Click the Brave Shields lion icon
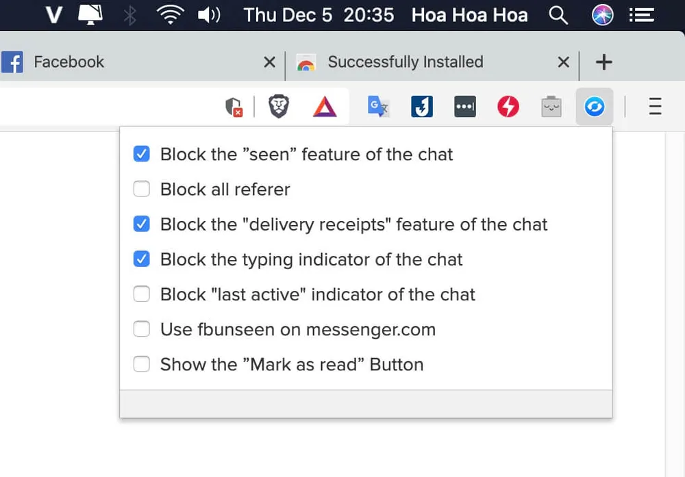Image resolution: width=685 pixels, height=477 pixels. 279,107
